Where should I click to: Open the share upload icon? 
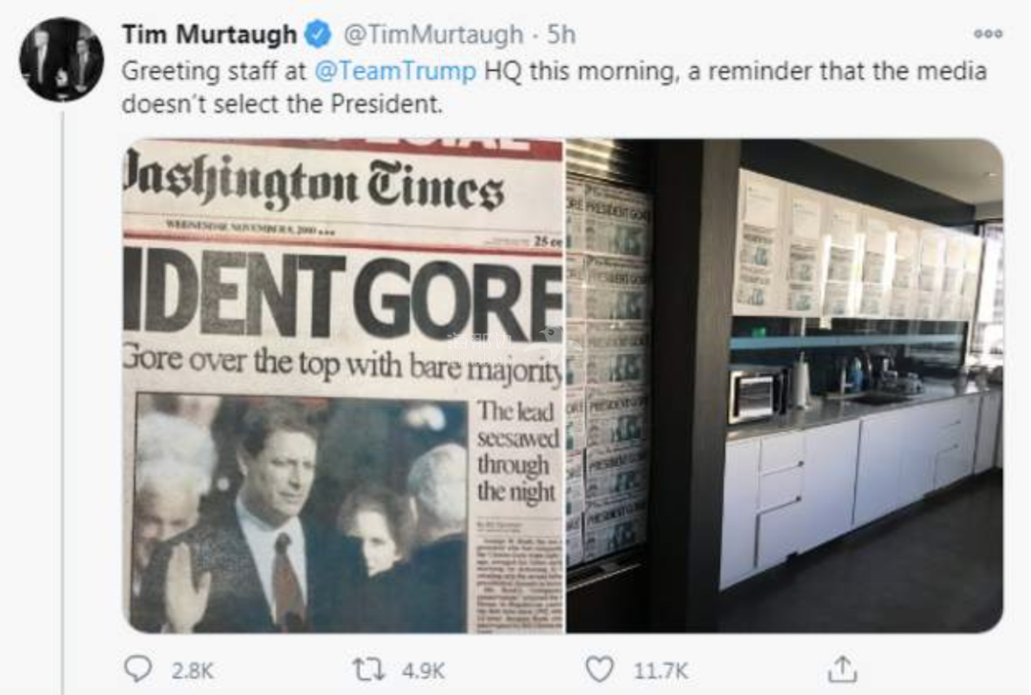coord(842,668)
